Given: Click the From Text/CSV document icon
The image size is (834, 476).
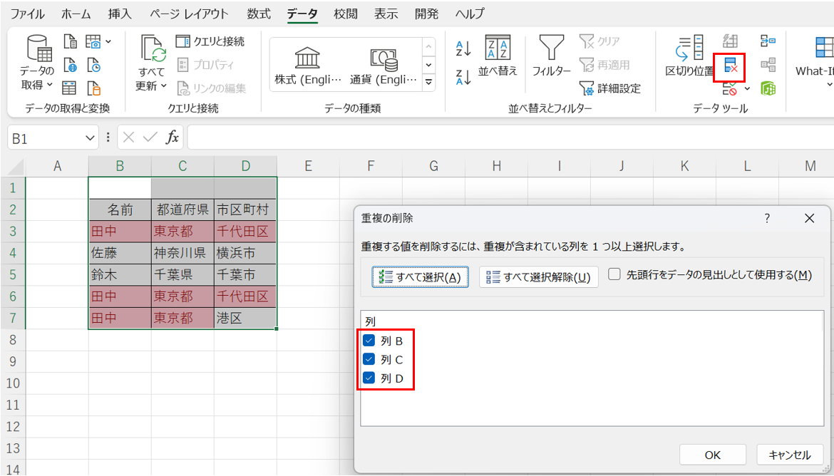Looking at the screenshot, I should [70, 41].
